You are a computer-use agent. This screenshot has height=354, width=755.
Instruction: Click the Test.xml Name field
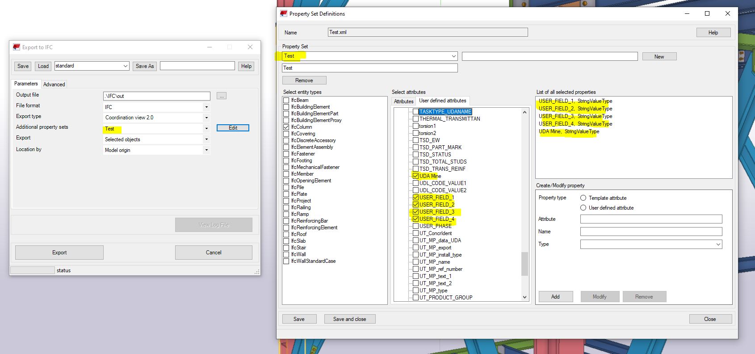coord(428,32)
